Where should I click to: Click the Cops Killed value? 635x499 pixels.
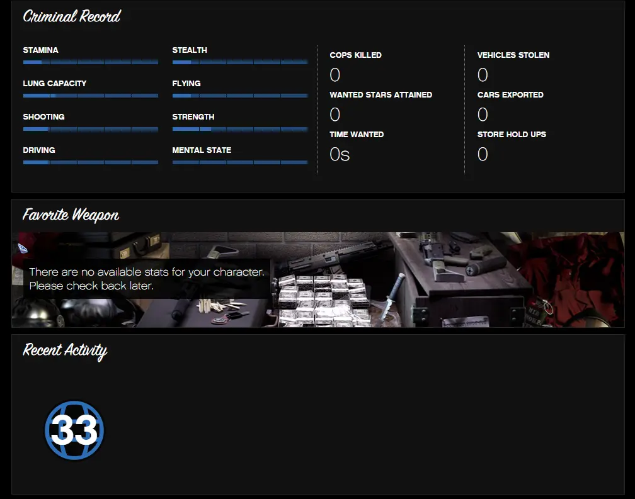coord(335,76)
